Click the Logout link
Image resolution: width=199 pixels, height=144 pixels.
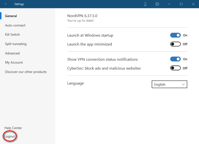click(10, 136)
